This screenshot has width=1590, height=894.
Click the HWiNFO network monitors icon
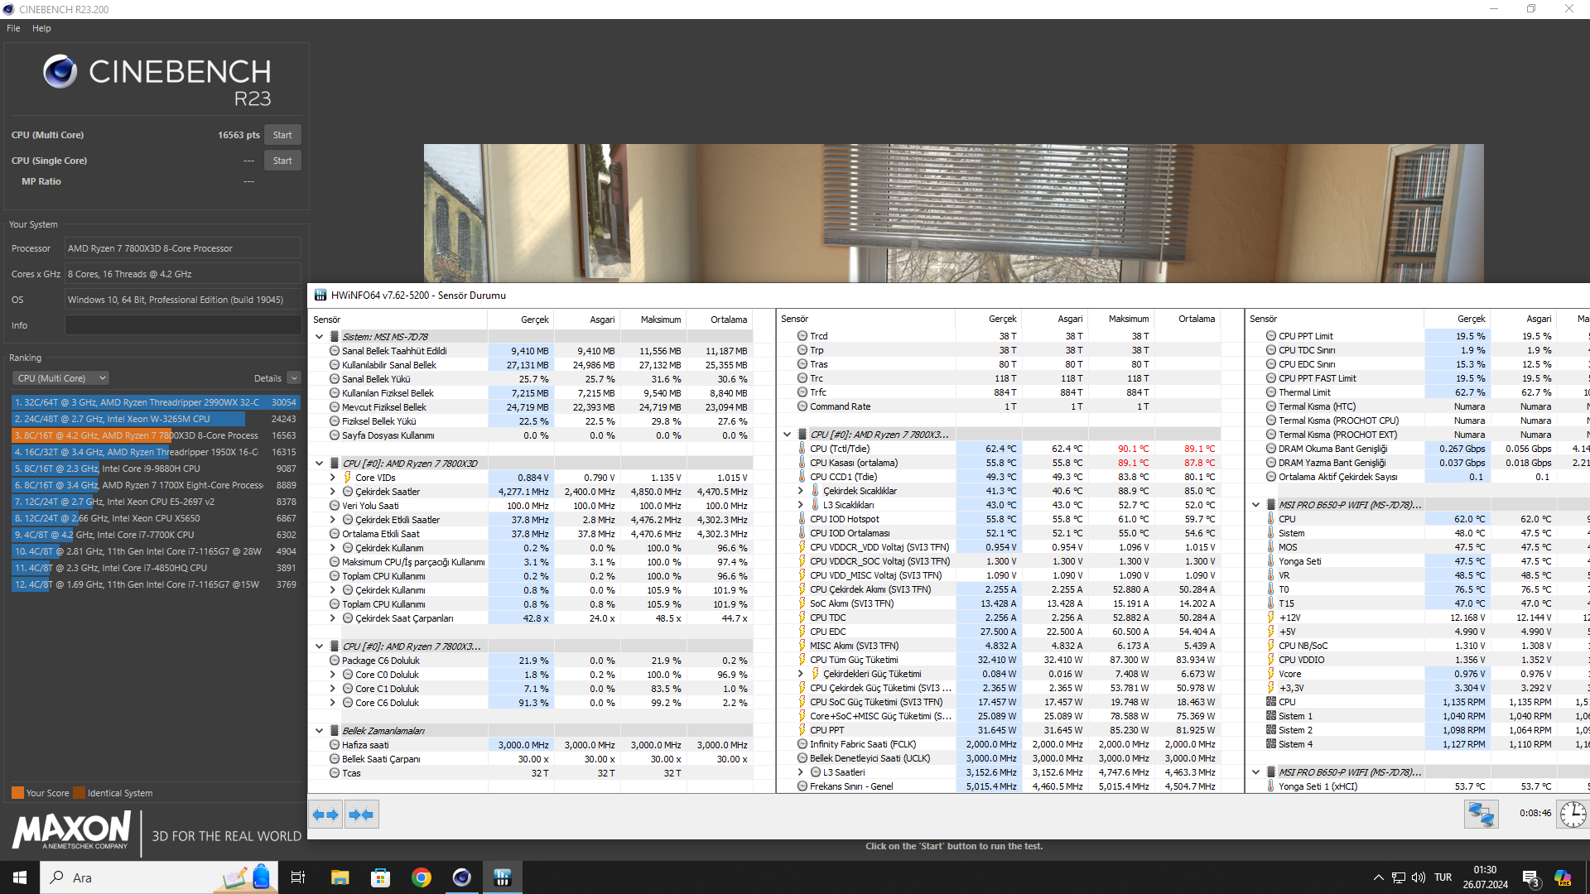point(1481,815)
